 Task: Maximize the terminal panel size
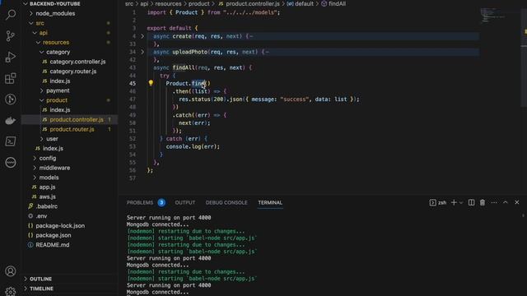point(505,202)
